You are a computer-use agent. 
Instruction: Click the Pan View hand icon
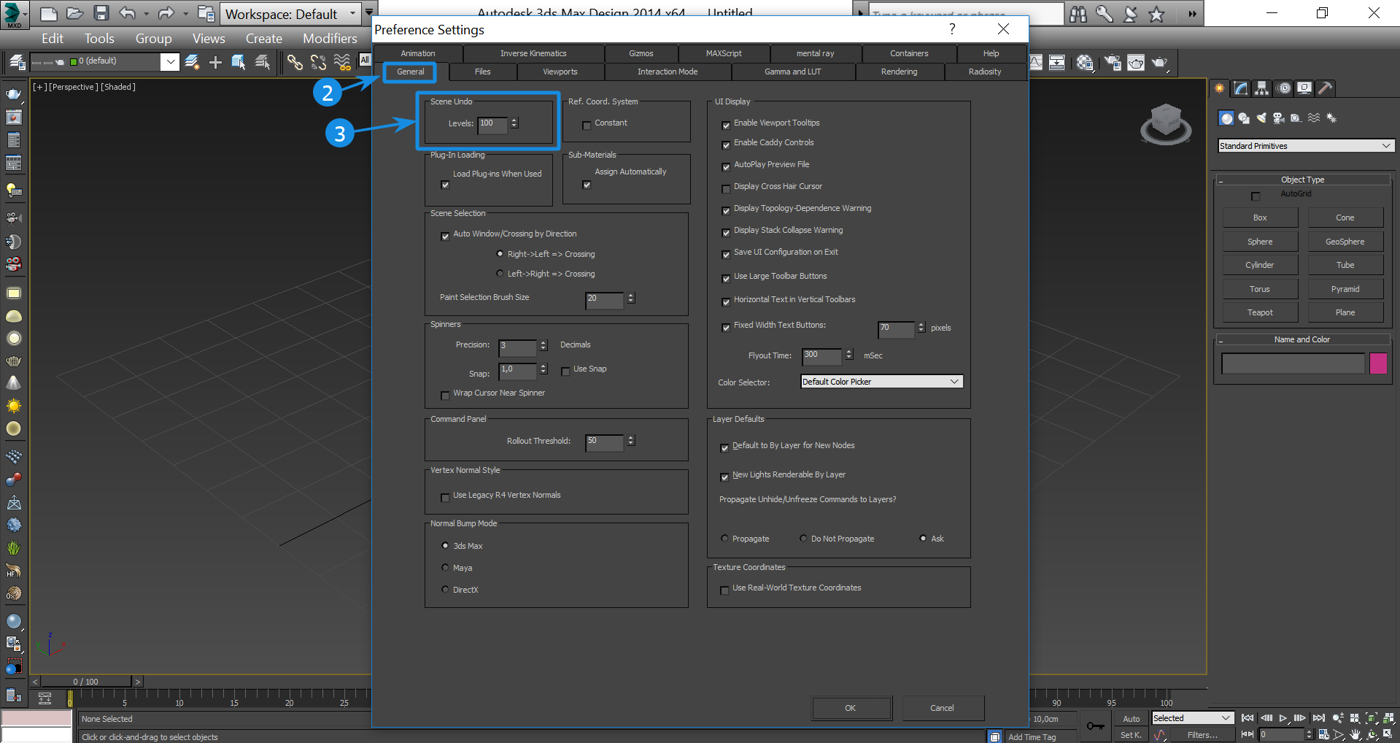[x=1355, y=735]
